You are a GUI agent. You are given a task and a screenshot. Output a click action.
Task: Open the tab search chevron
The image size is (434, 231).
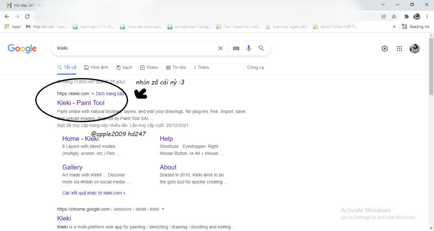383,4
